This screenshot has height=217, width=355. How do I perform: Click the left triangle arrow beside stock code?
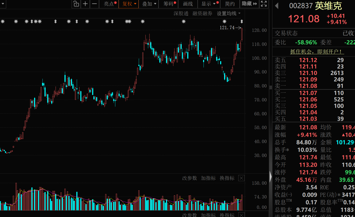tap(276, 6)
